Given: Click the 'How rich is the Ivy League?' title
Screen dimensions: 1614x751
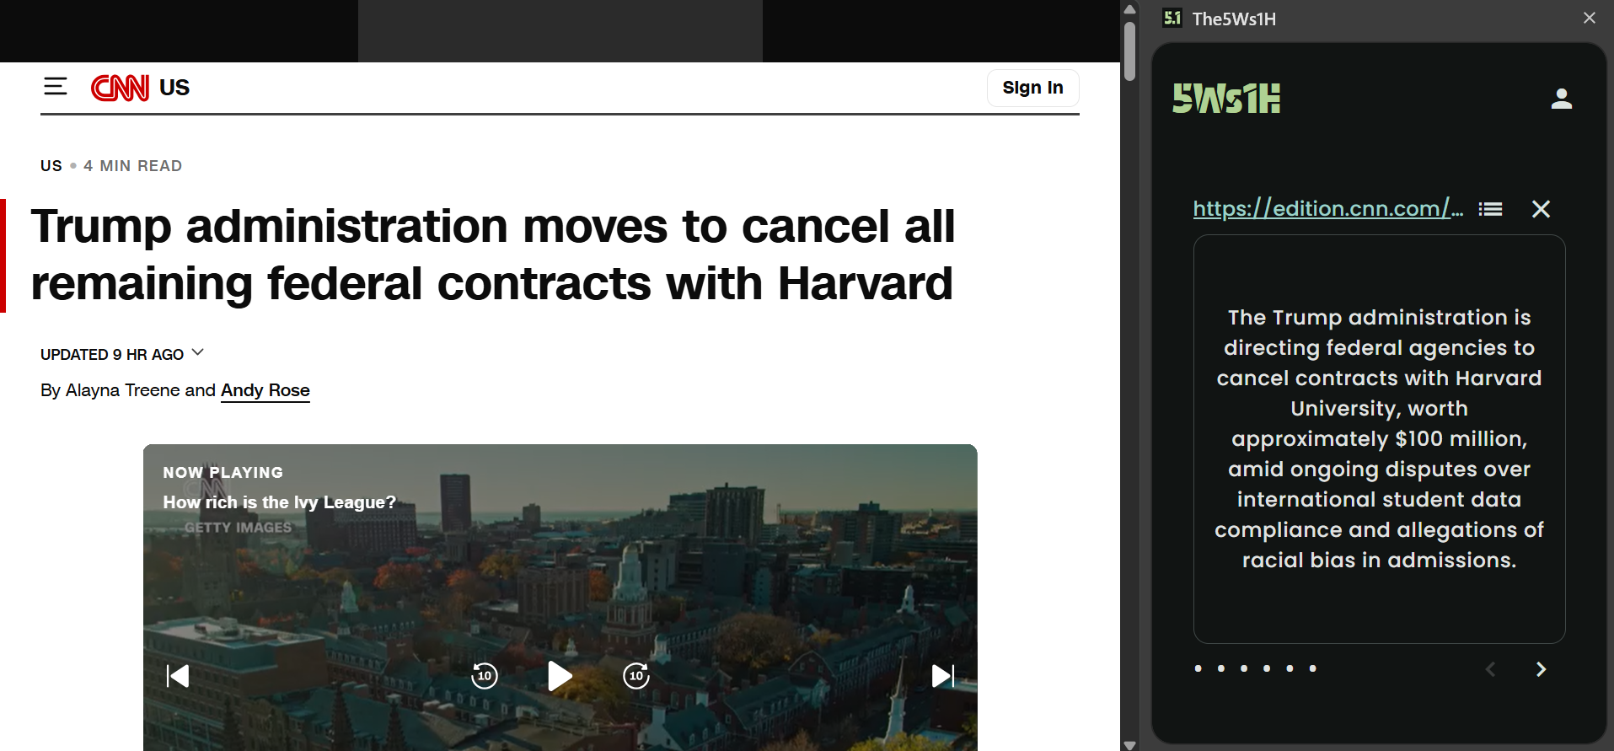Looking at the screenshot, I should point(279,502).
